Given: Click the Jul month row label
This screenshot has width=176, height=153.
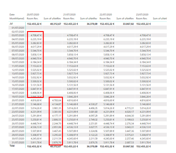Looking at the screenshot, I should coord(11,23).
